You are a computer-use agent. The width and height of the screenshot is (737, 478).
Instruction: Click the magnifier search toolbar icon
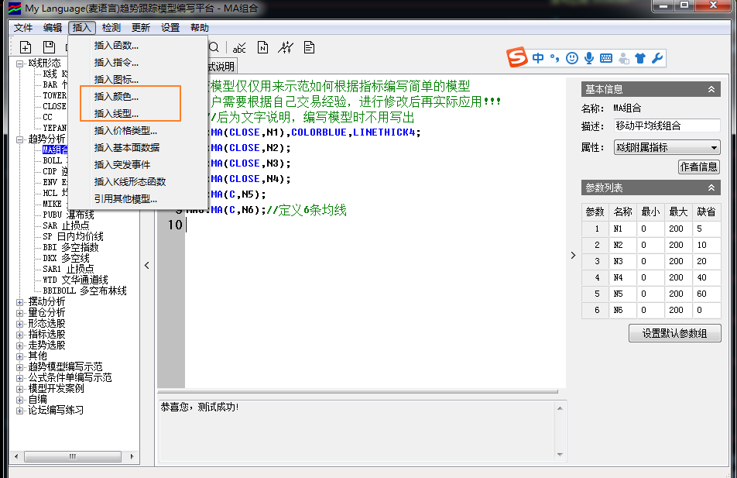[214, 48]
